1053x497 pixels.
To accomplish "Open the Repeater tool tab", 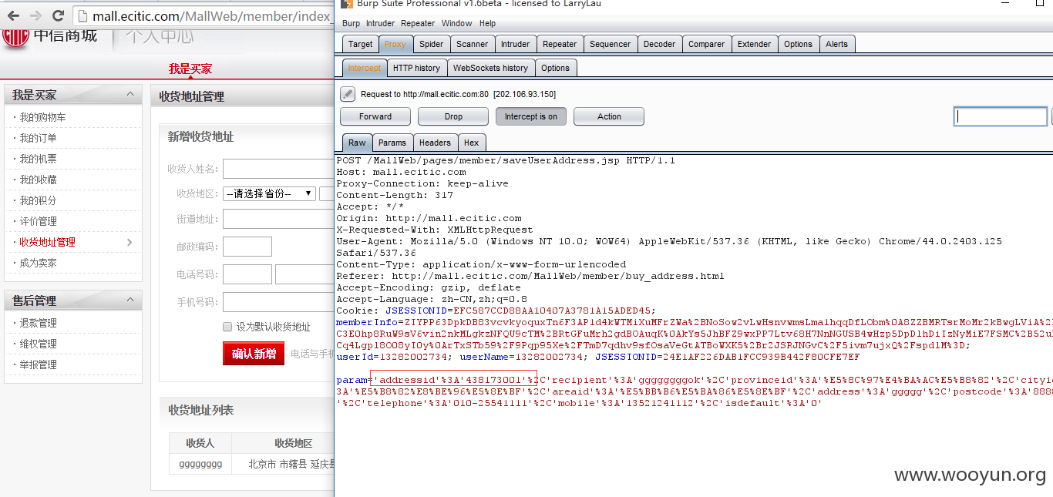I will point(560,44).
